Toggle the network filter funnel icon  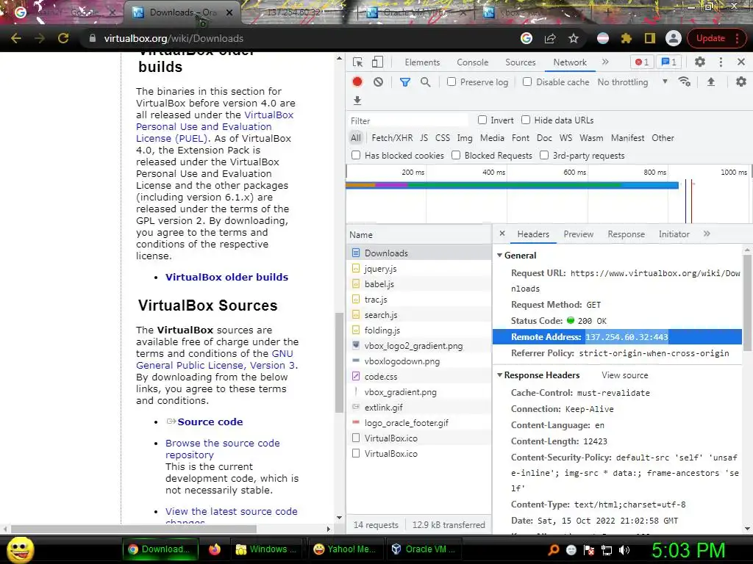tap(405, 82)
